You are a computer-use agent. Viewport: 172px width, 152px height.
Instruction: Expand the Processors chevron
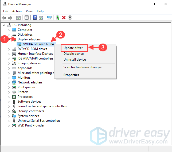click(9, 97)
